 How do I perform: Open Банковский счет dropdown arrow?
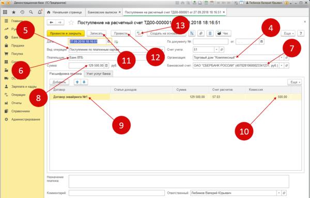click(282, 65)
